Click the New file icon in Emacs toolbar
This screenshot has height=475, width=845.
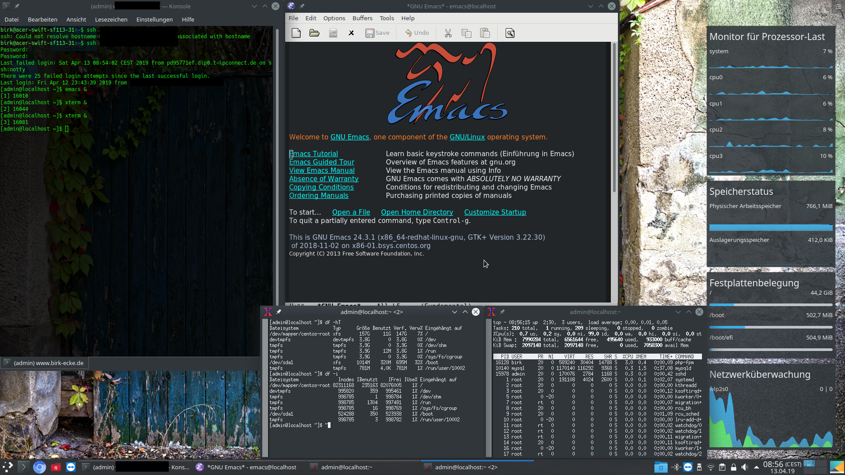[296, 33]
